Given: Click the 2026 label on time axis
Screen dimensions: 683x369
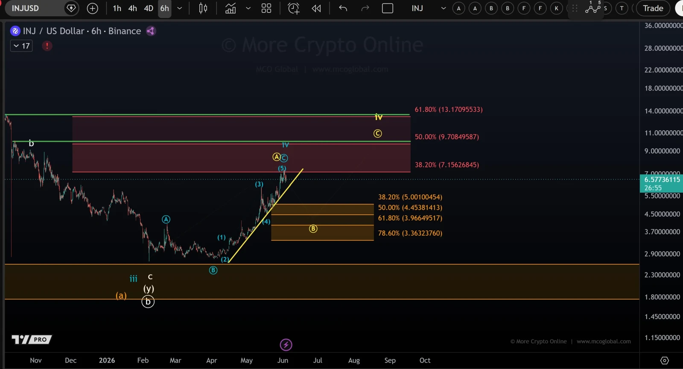Looking at the screenshot, I should coord(107,360).
